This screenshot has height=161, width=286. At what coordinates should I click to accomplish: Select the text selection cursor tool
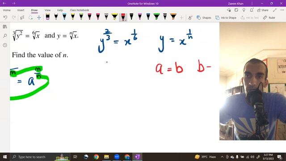(22, 17)
